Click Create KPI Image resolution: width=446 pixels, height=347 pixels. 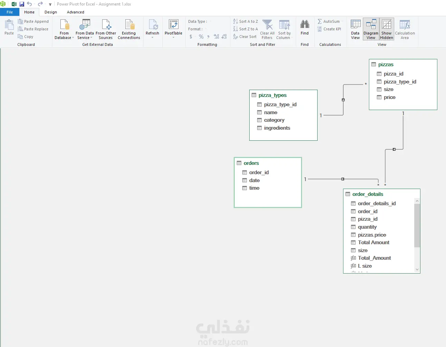(329, 29)
